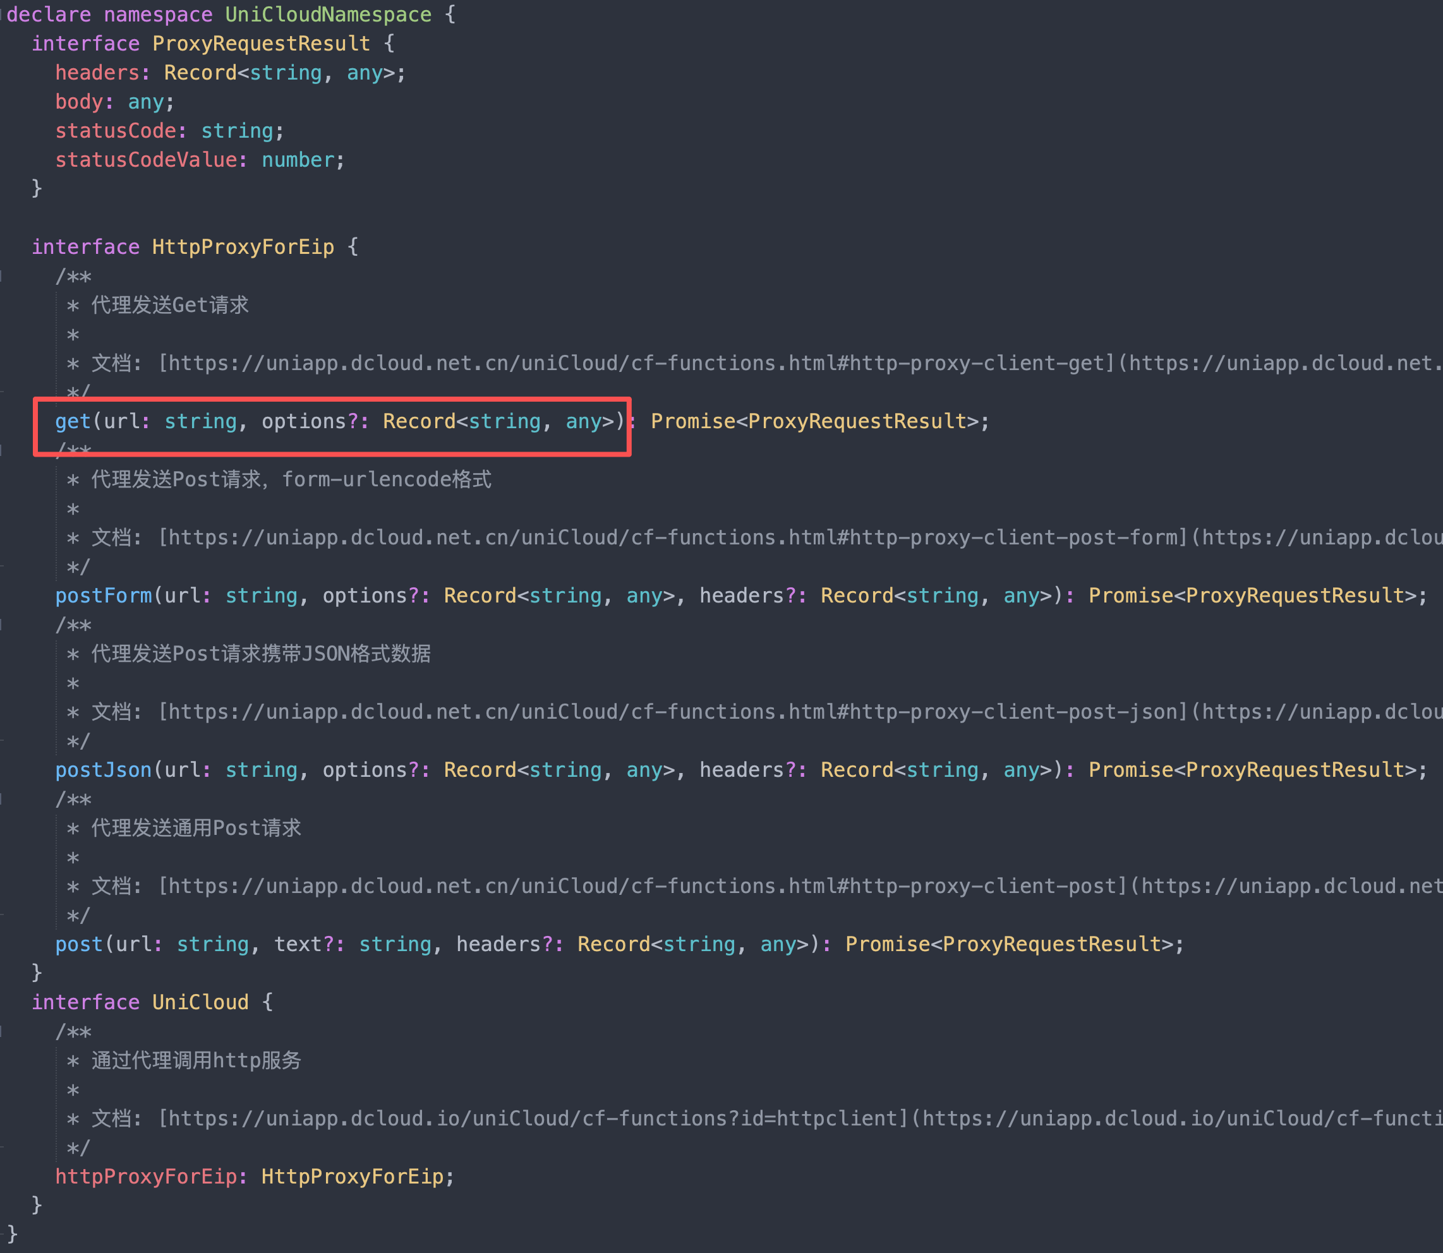Click the 通过代理调用http服务 comment text
The width and height of the screenshot is (1443, 1253).
(196, 1060)
